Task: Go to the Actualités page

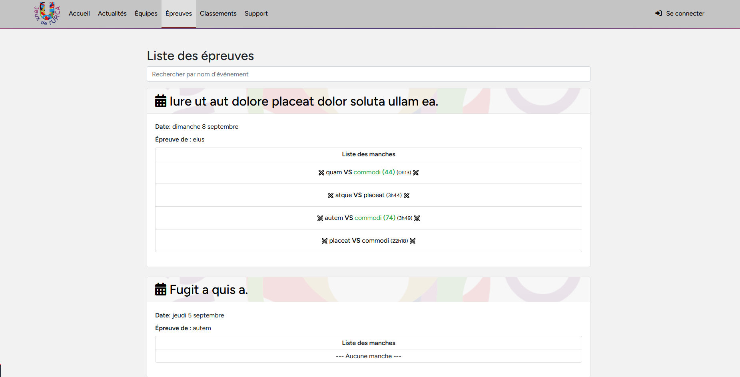Action: [112, 14]
